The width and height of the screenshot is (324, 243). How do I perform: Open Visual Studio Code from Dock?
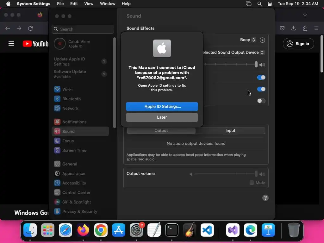tap(207, 230)
